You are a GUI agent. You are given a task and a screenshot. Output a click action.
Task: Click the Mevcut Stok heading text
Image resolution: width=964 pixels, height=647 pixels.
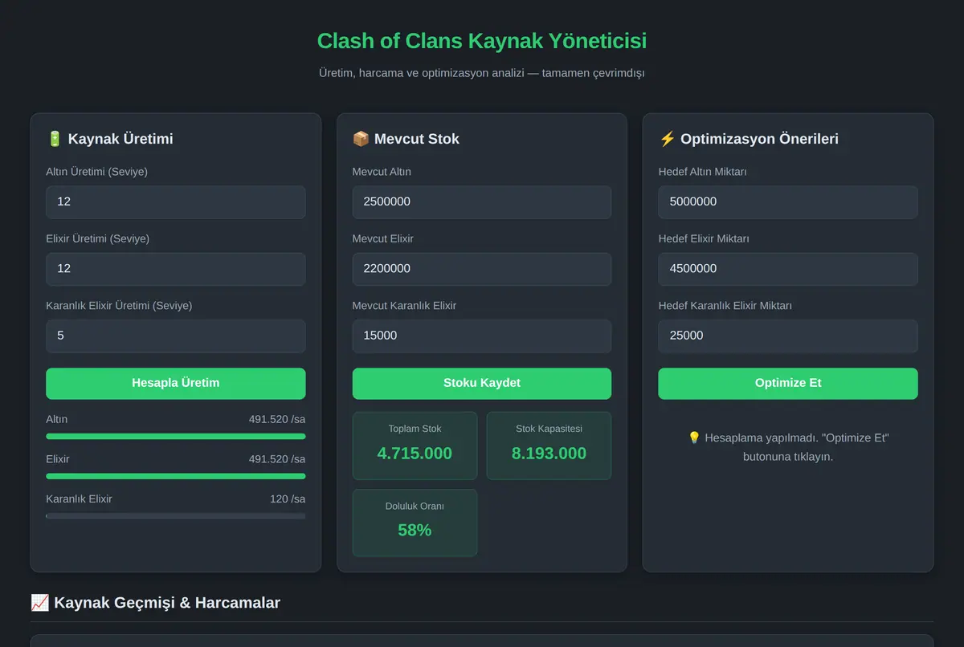tap(417, 139)
